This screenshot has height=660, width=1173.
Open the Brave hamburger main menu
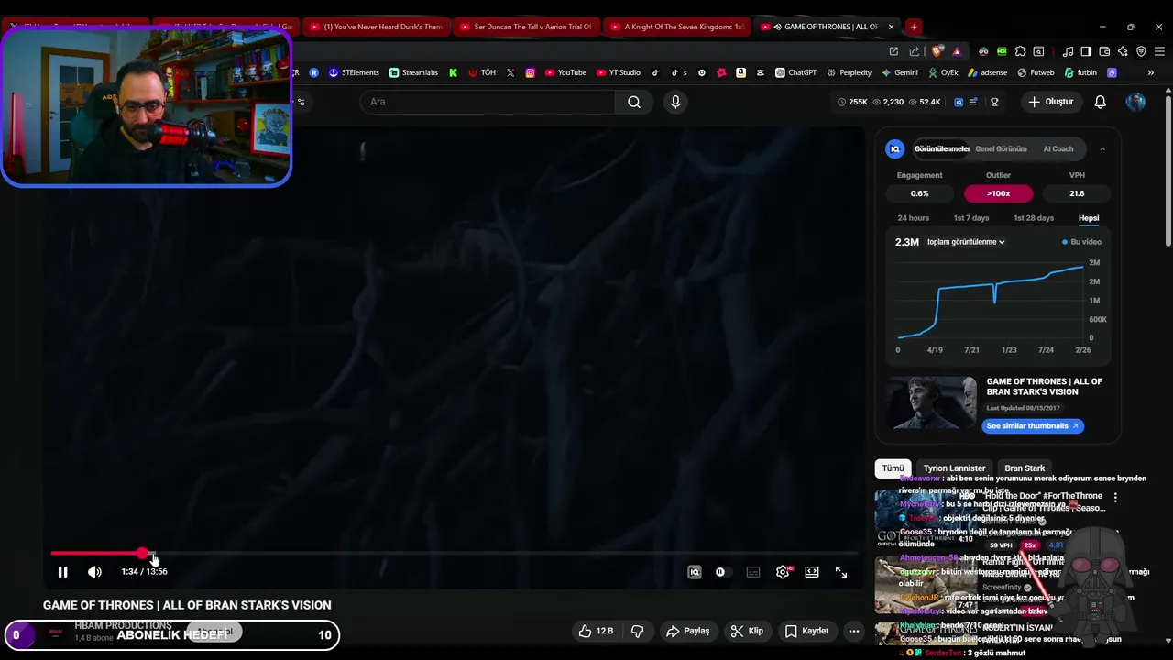(x=1159, y=51)
